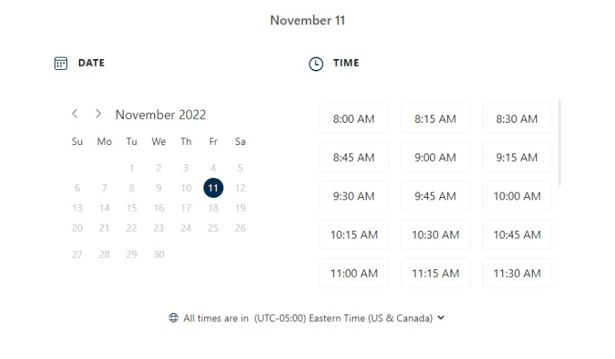Click the highlighted date 11
The image size is (615, 359).
click(213, 188)
